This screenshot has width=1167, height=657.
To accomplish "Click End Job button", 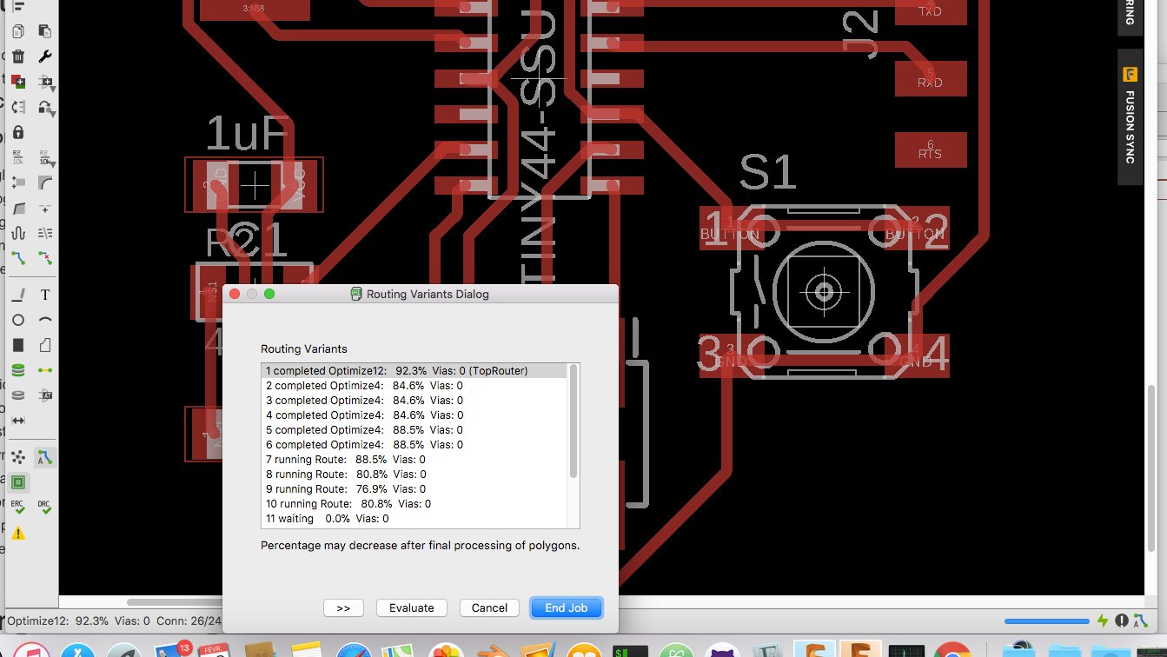I will (566, 607).
